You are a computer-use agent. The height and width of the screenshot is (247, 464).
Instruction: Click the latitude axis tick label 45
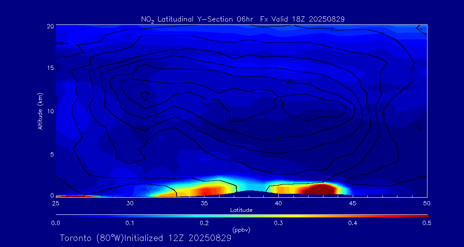pos(353,203)
